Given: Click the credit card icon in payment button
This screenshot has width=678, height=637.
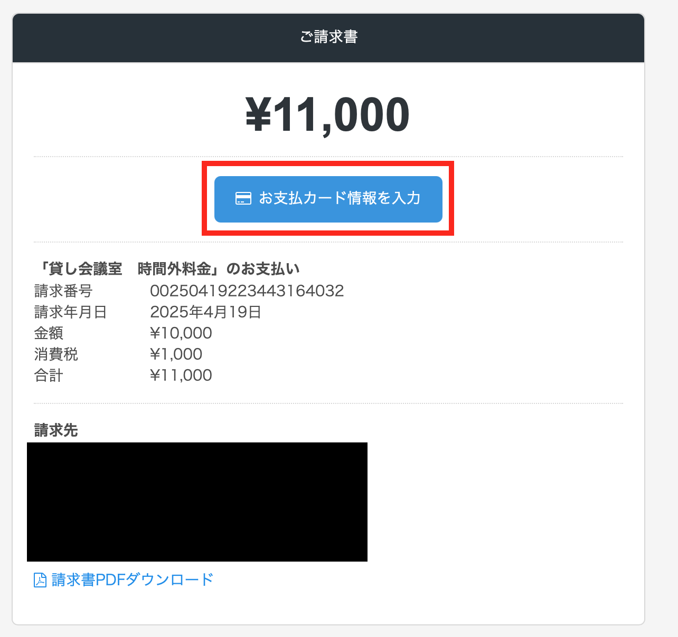Looking at the screenshot, I should click(x=243, y=198).
